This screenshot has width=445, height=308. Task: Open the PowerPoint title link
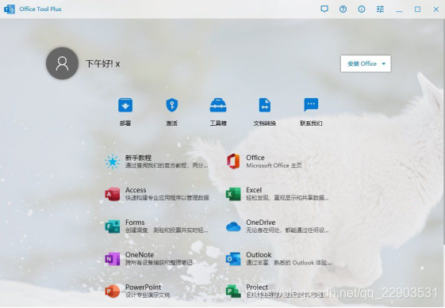143,287
